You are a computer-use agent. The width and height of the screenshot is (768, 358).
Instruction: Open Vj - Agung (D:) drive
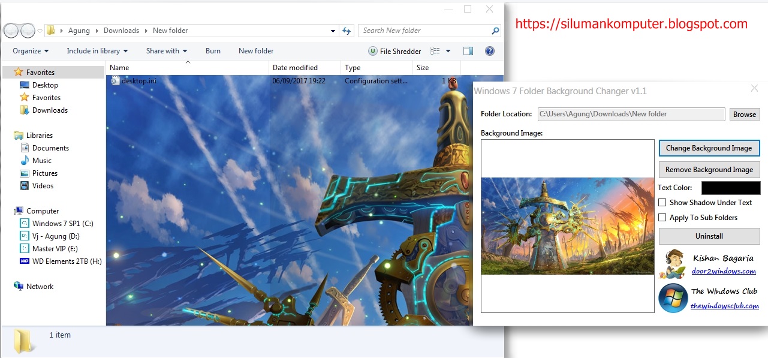click(50, 236)
